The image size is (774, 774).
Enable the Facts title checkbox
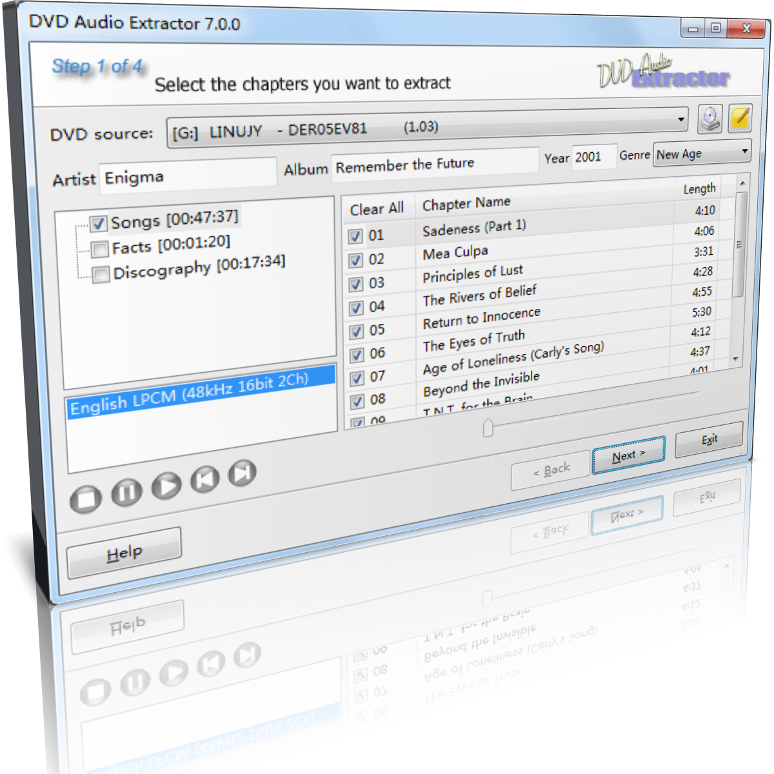[99, 249]
